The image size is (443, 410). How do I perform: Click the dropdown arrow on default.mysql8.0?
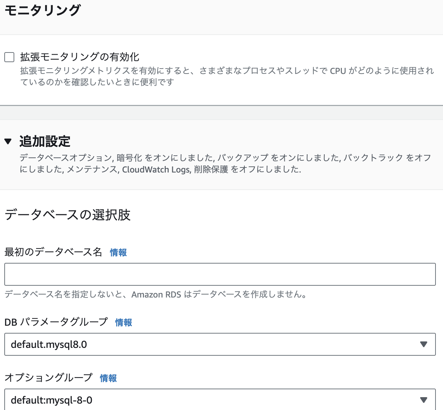point(424,344)
